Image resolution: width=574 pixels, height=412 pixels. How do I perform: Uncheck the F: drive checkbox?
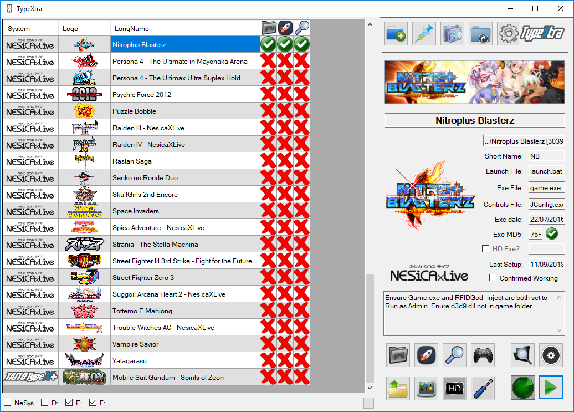point(93,403)
